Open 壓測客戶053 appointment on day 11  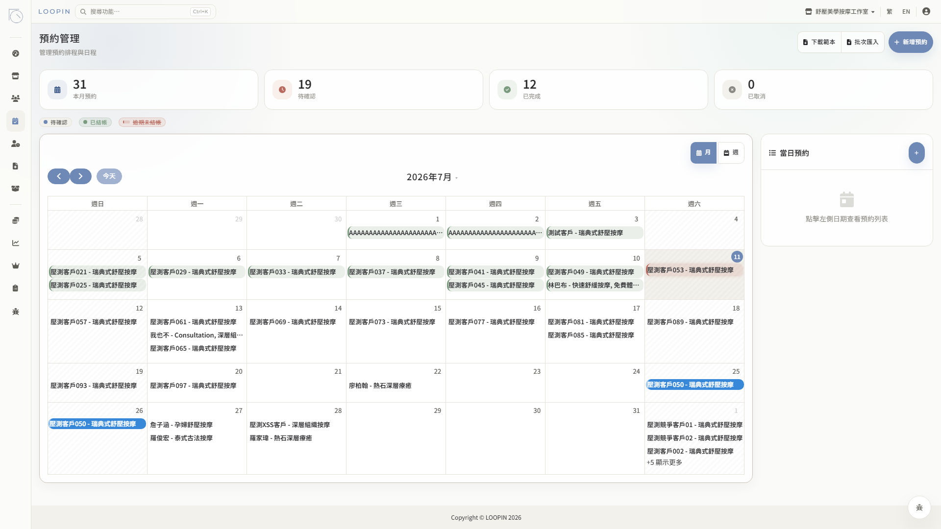pyautogui.click(x=694, y=270)
